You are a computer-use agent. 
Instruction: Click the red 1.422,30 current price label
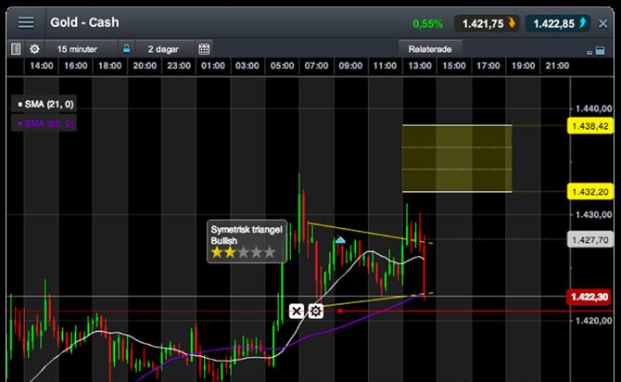[589, 297]
